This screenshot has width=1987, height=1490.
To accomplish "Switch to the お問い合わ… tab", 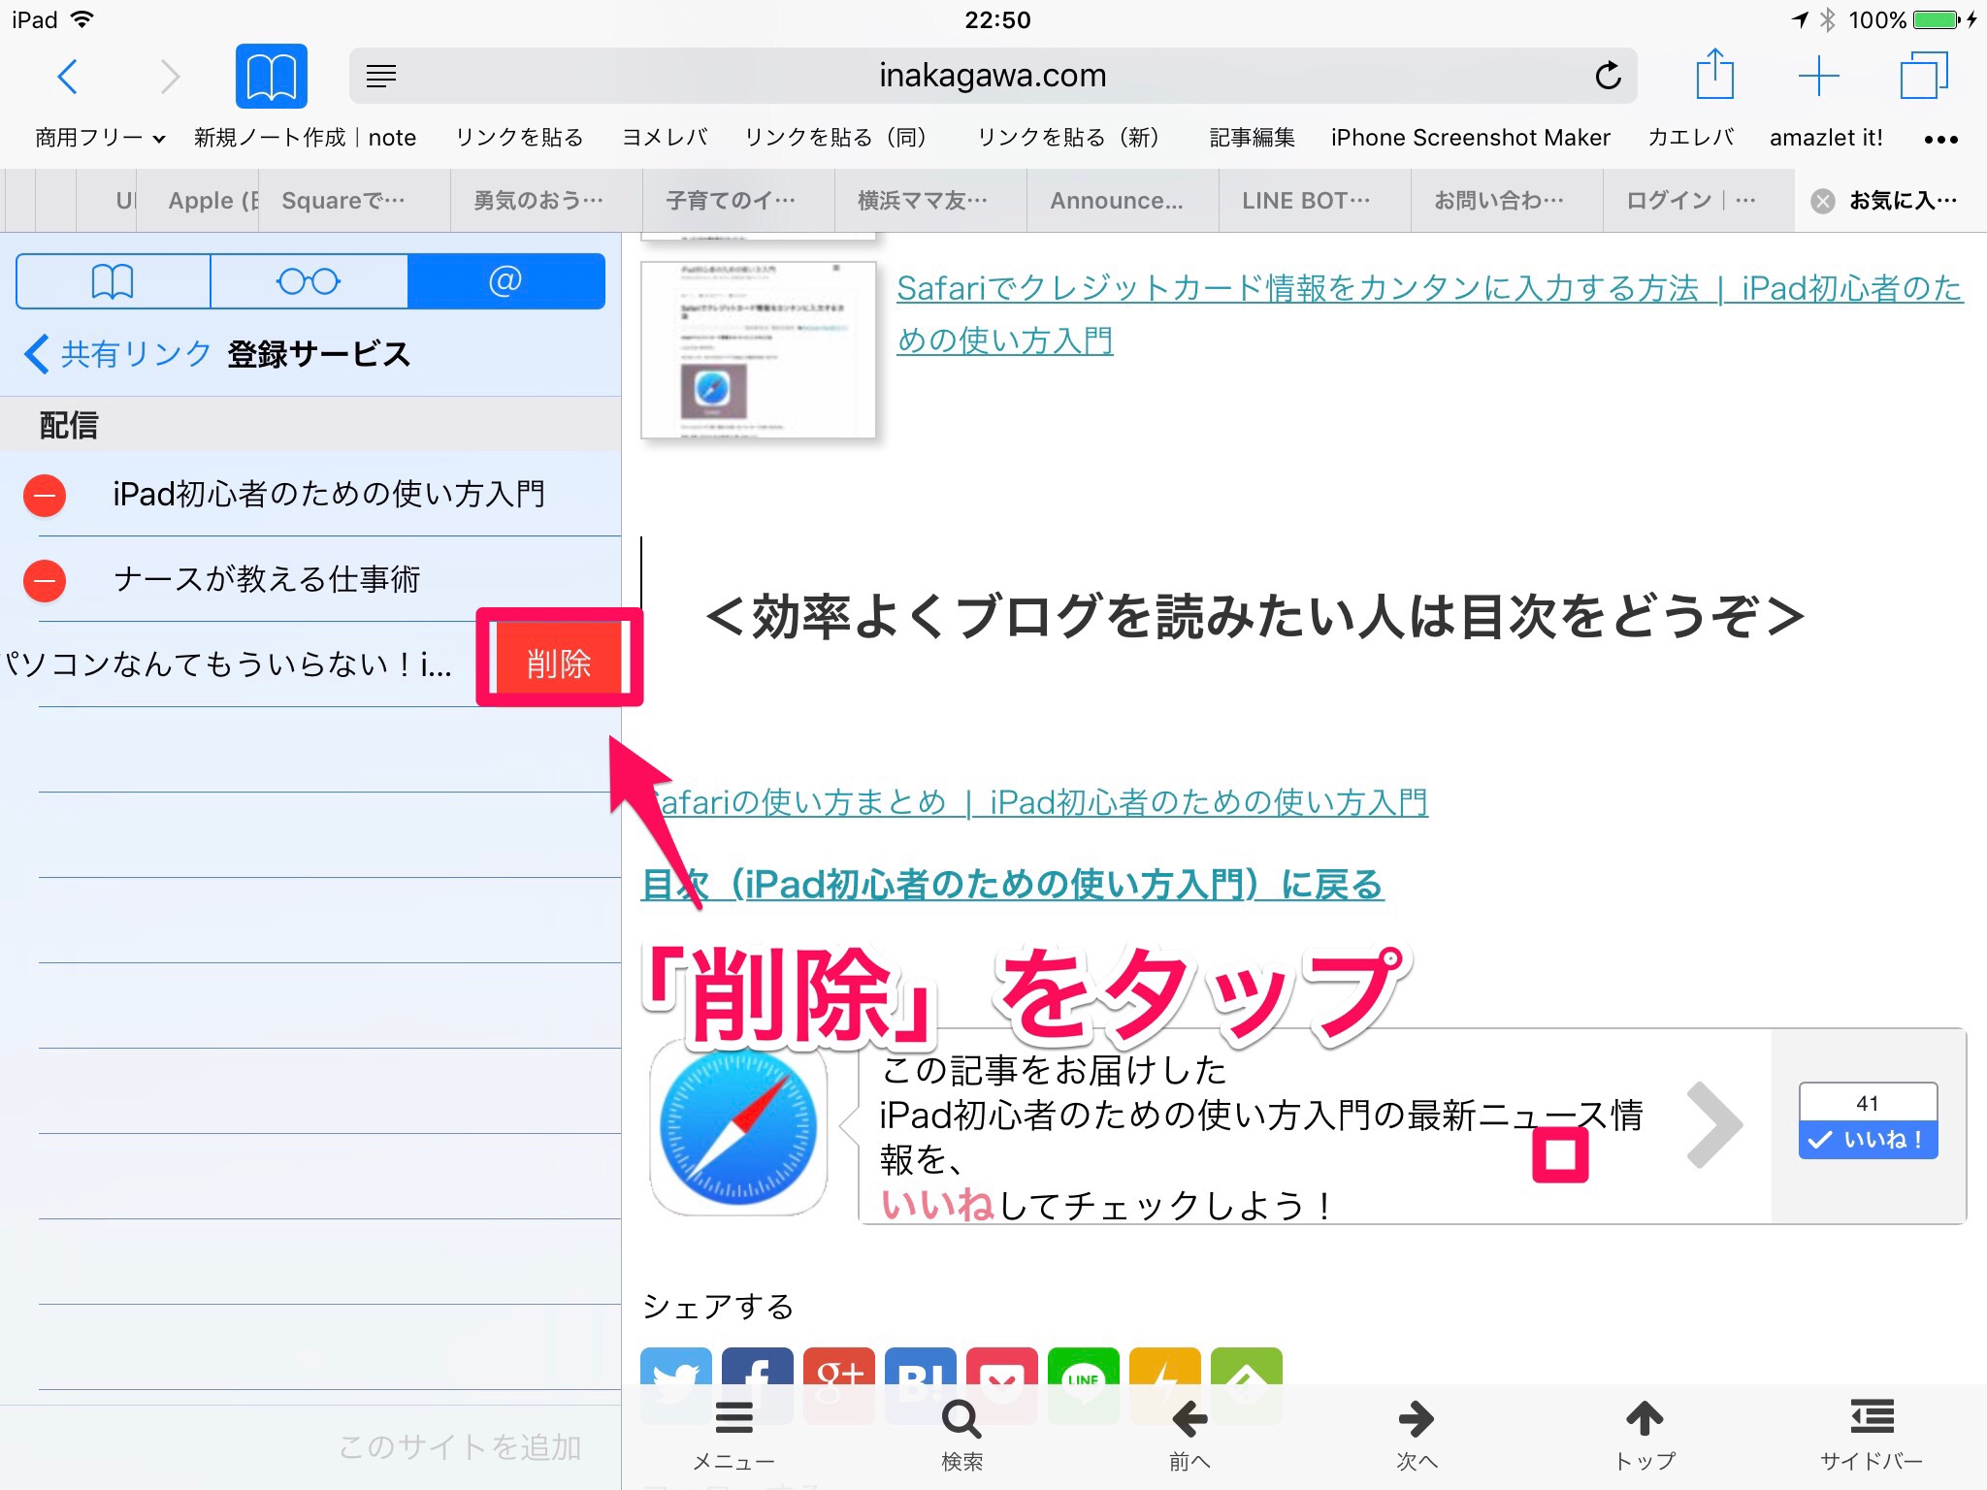I will (x=1507, y=201).
